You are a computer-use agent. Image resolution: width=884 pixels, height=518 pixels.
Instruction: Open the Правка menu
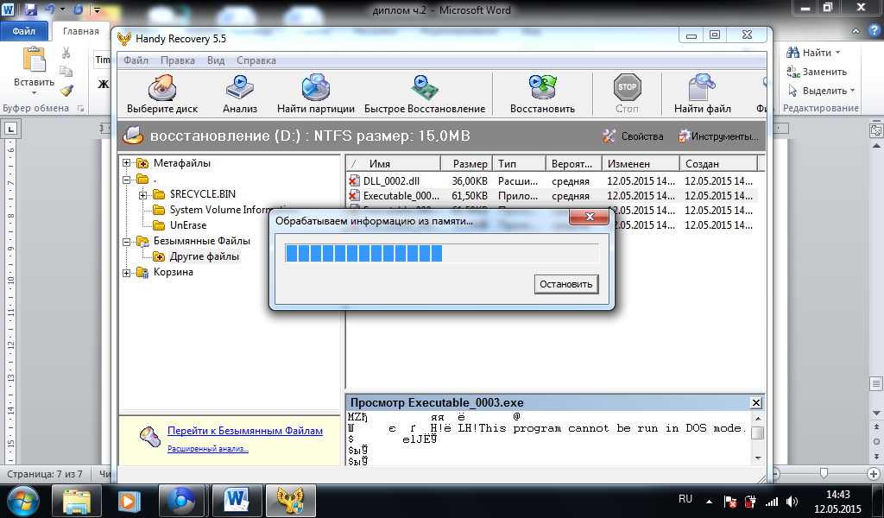[x=178, y=60]
